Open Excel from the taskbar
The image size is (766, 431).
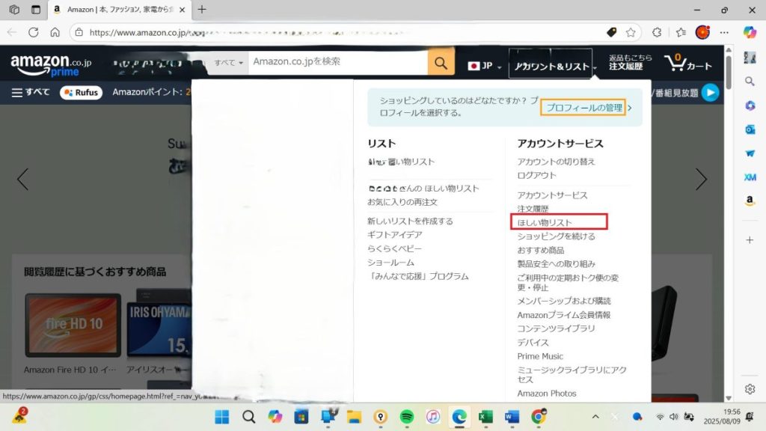485,417
